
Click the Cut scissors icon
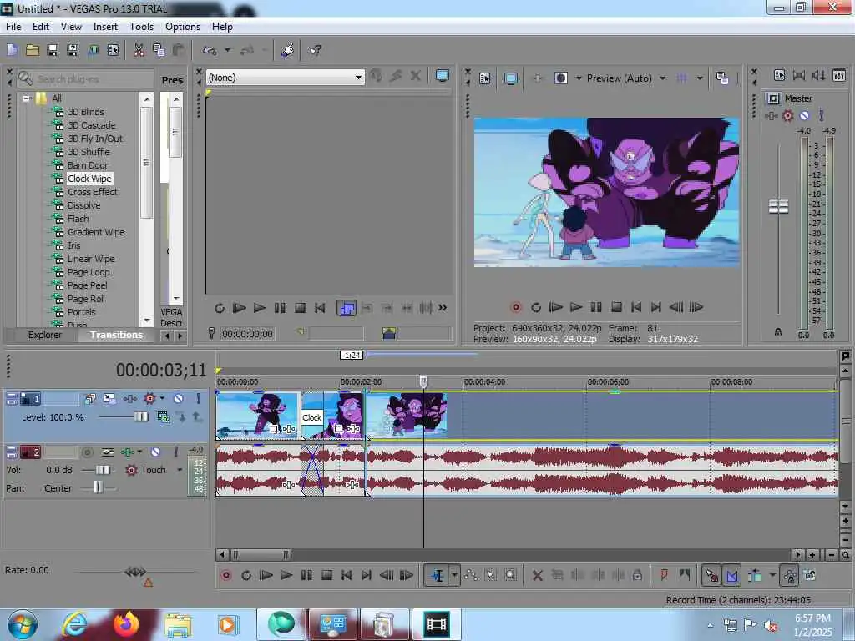(x=139, y=50)
